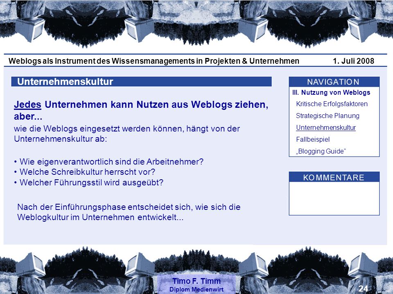The height and width of the screenshot is (294, 393).
Task: Click the KOMMENTARE panel header
Action: (334, 177)
